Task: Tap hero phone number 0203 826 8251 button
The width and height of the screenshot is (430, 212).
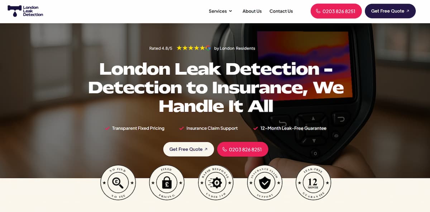Action: (x=243, y=149)
